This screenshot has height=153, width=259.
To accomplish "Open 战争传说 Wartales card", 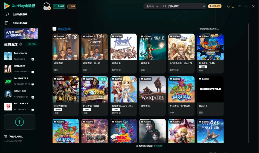I will coord(153,96).
